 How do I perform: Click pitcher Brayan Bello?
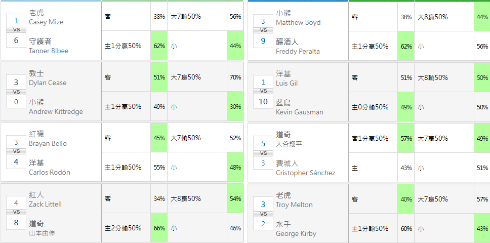pyautogui.click(x=48, y=144)
